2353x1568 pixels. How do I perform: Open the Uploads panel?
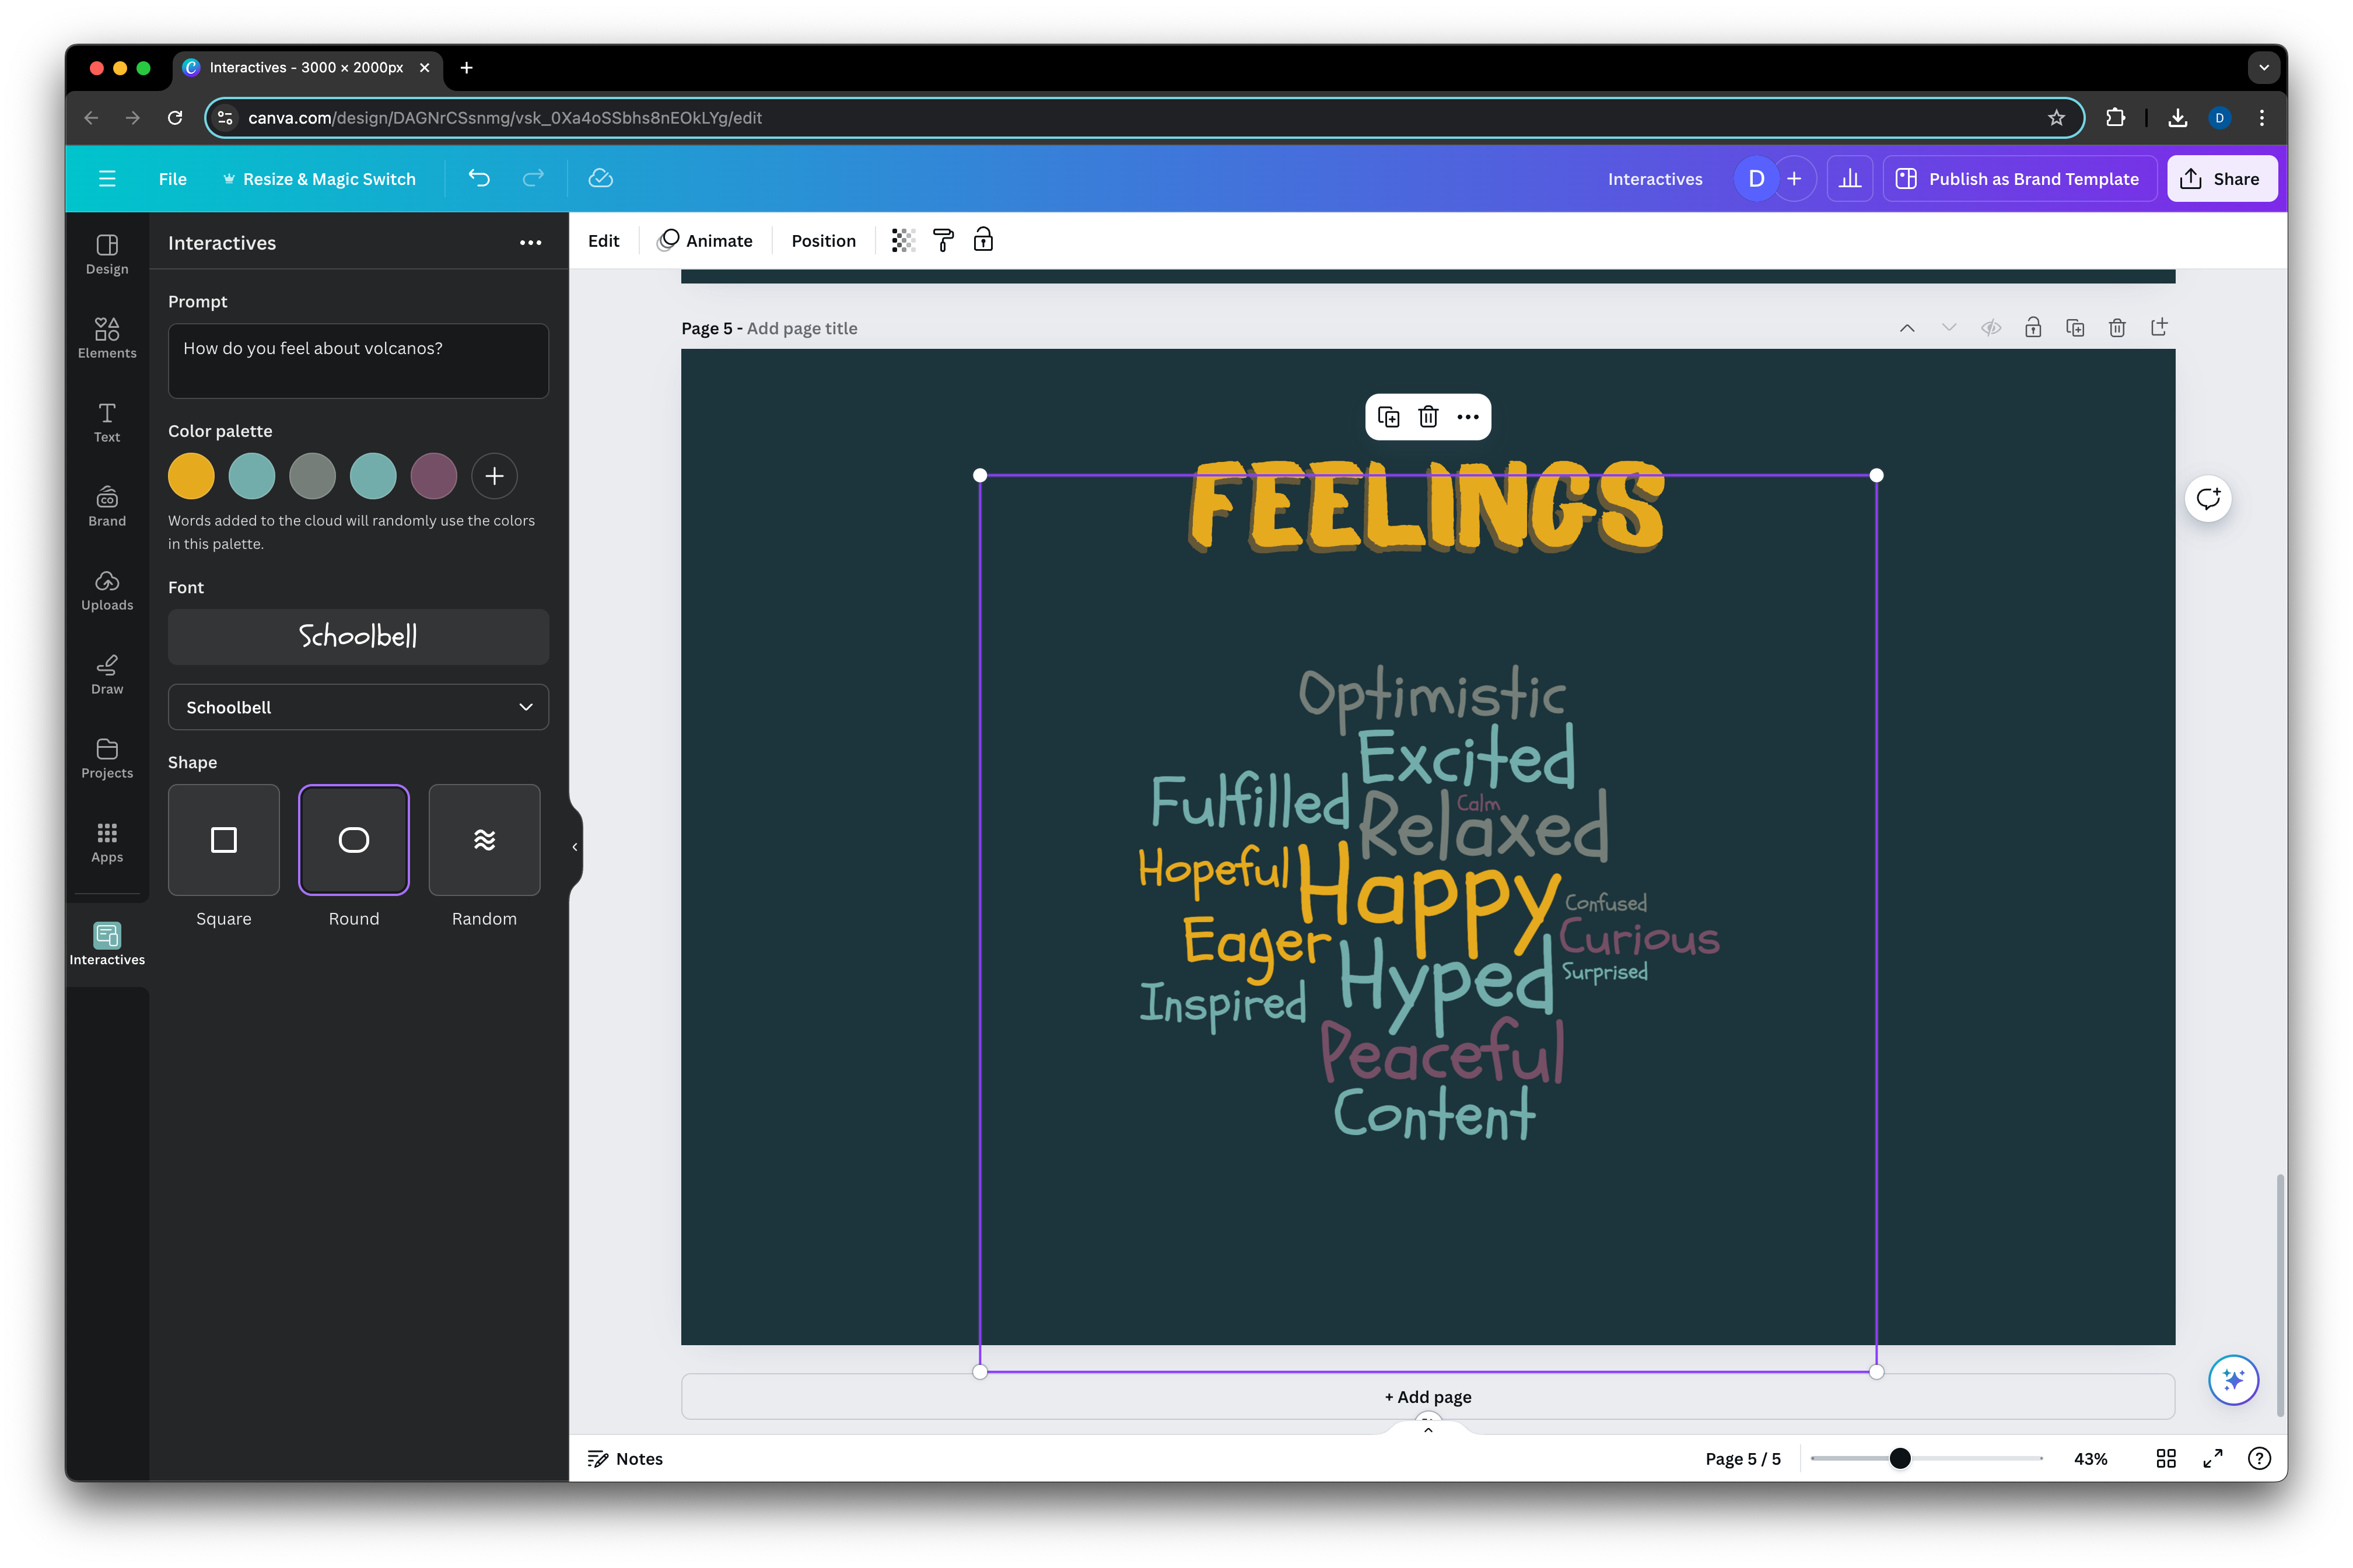[x=107, y=589]
